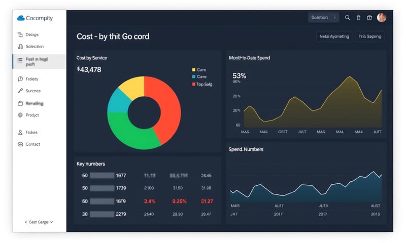
Task: Open the user profile avatar
Action: (x=382, y=18)
